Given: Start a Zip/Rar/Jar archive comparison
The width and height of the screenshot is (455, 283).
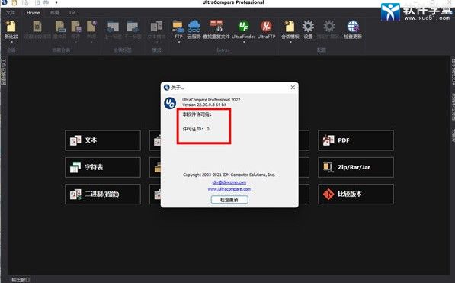Looking at the screenshot, I should [356, 167].
